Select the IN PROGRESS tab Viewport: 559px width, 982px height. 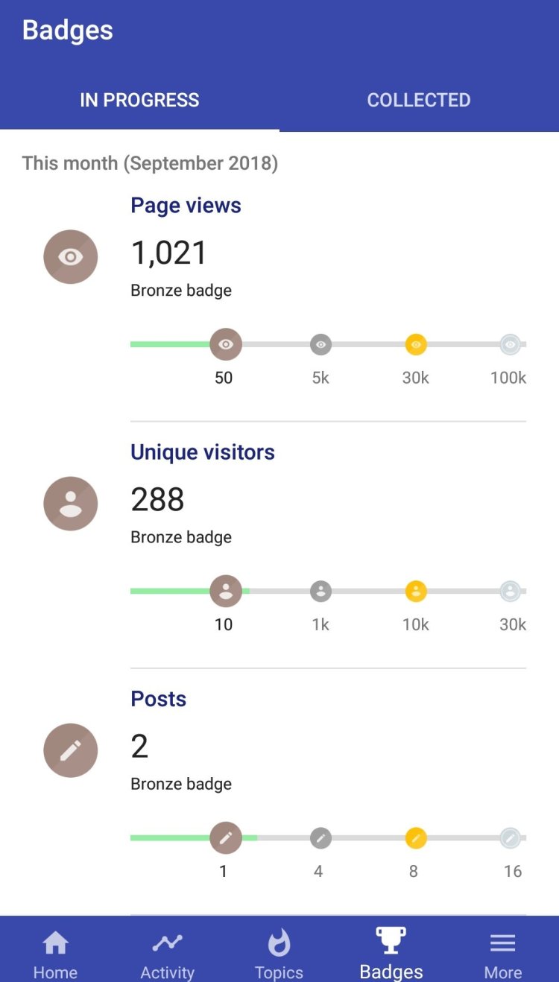[139, 100]
